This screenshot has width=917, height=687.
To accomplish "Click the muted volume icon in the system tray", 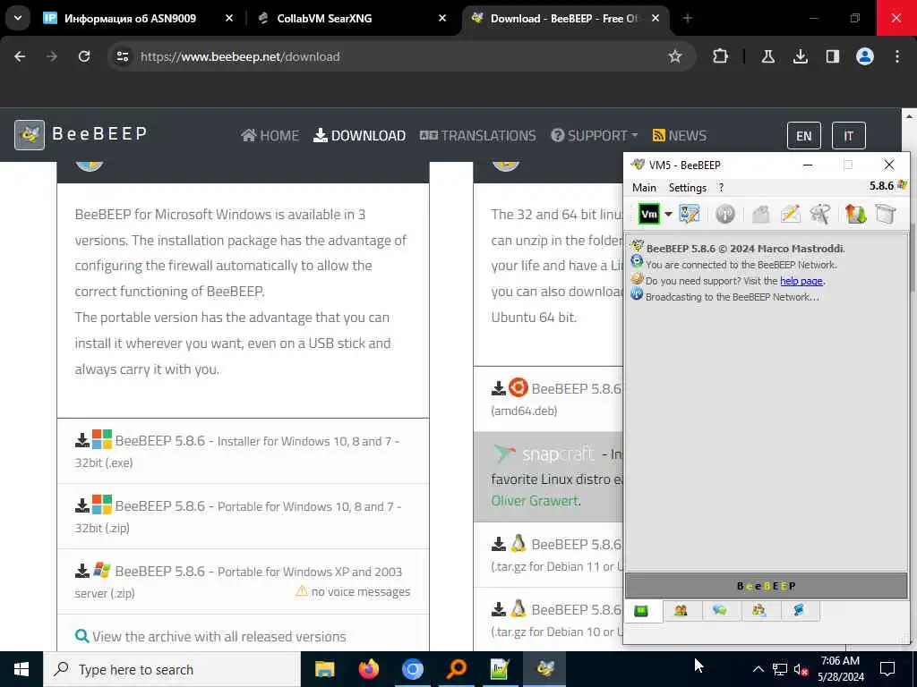I will pos(801,669).
